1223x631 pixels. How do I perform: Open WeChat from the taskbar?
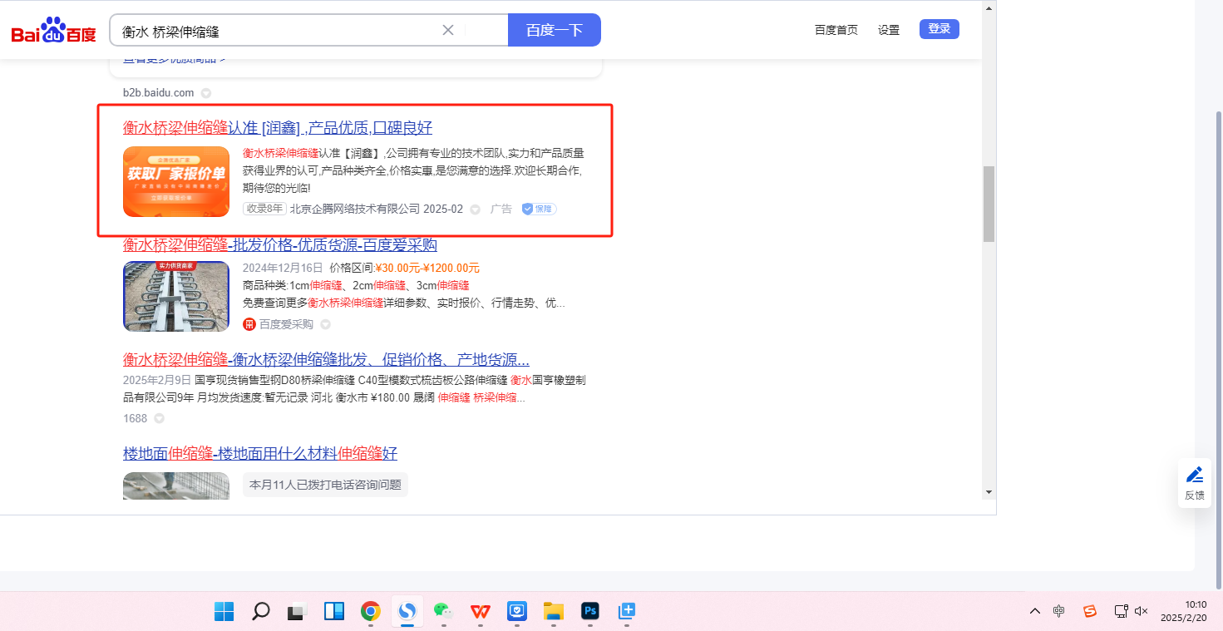click(x=443, y=612)
